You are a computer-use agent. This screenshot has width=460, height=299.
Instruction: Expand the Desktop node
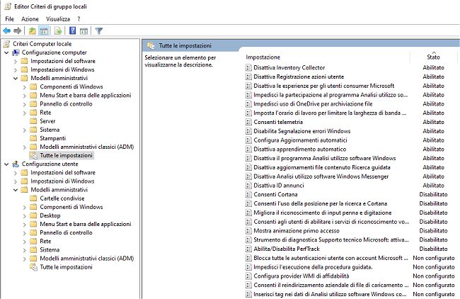pos(24,216)
